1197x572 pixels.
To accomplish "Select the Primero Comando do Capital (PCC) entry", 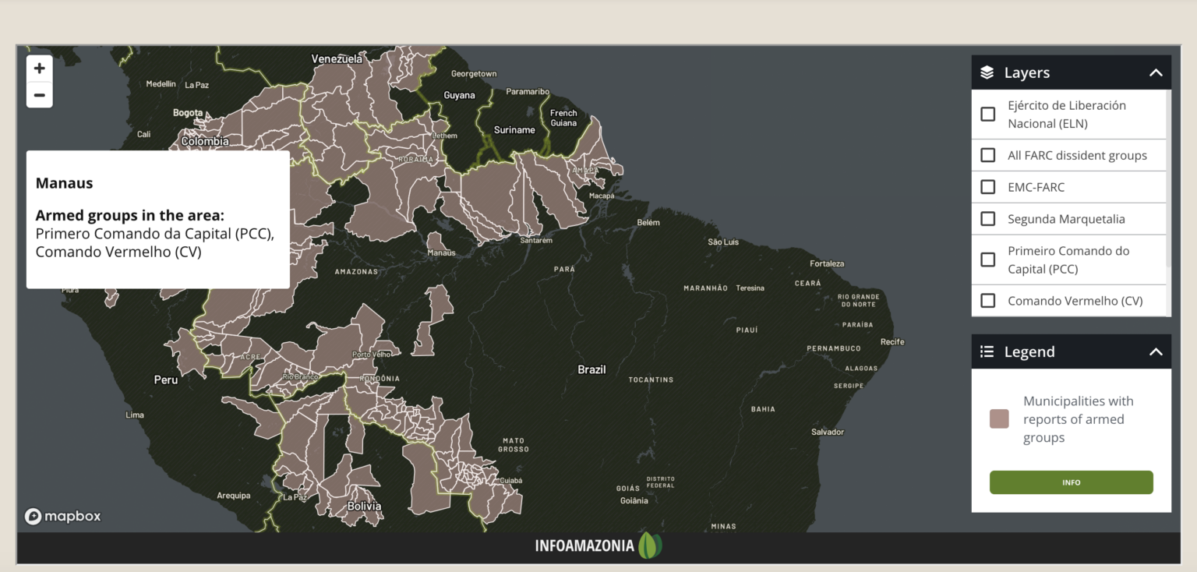I will tap(987, 260).
